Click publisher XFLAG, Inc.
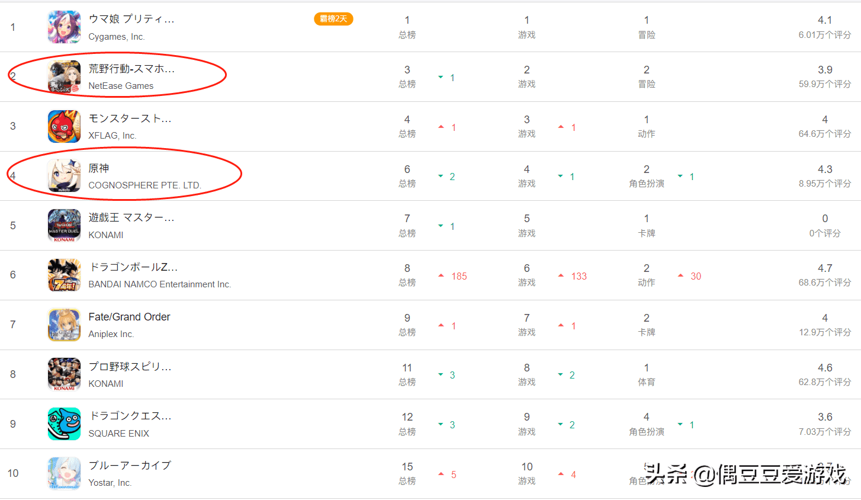 click(113, 136)
